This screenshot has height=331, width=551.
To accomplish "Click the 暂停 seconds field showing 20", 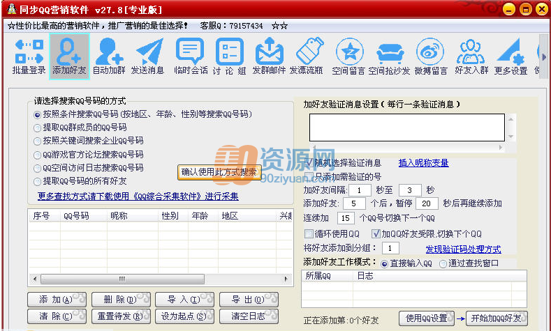I will pos(427,203).
